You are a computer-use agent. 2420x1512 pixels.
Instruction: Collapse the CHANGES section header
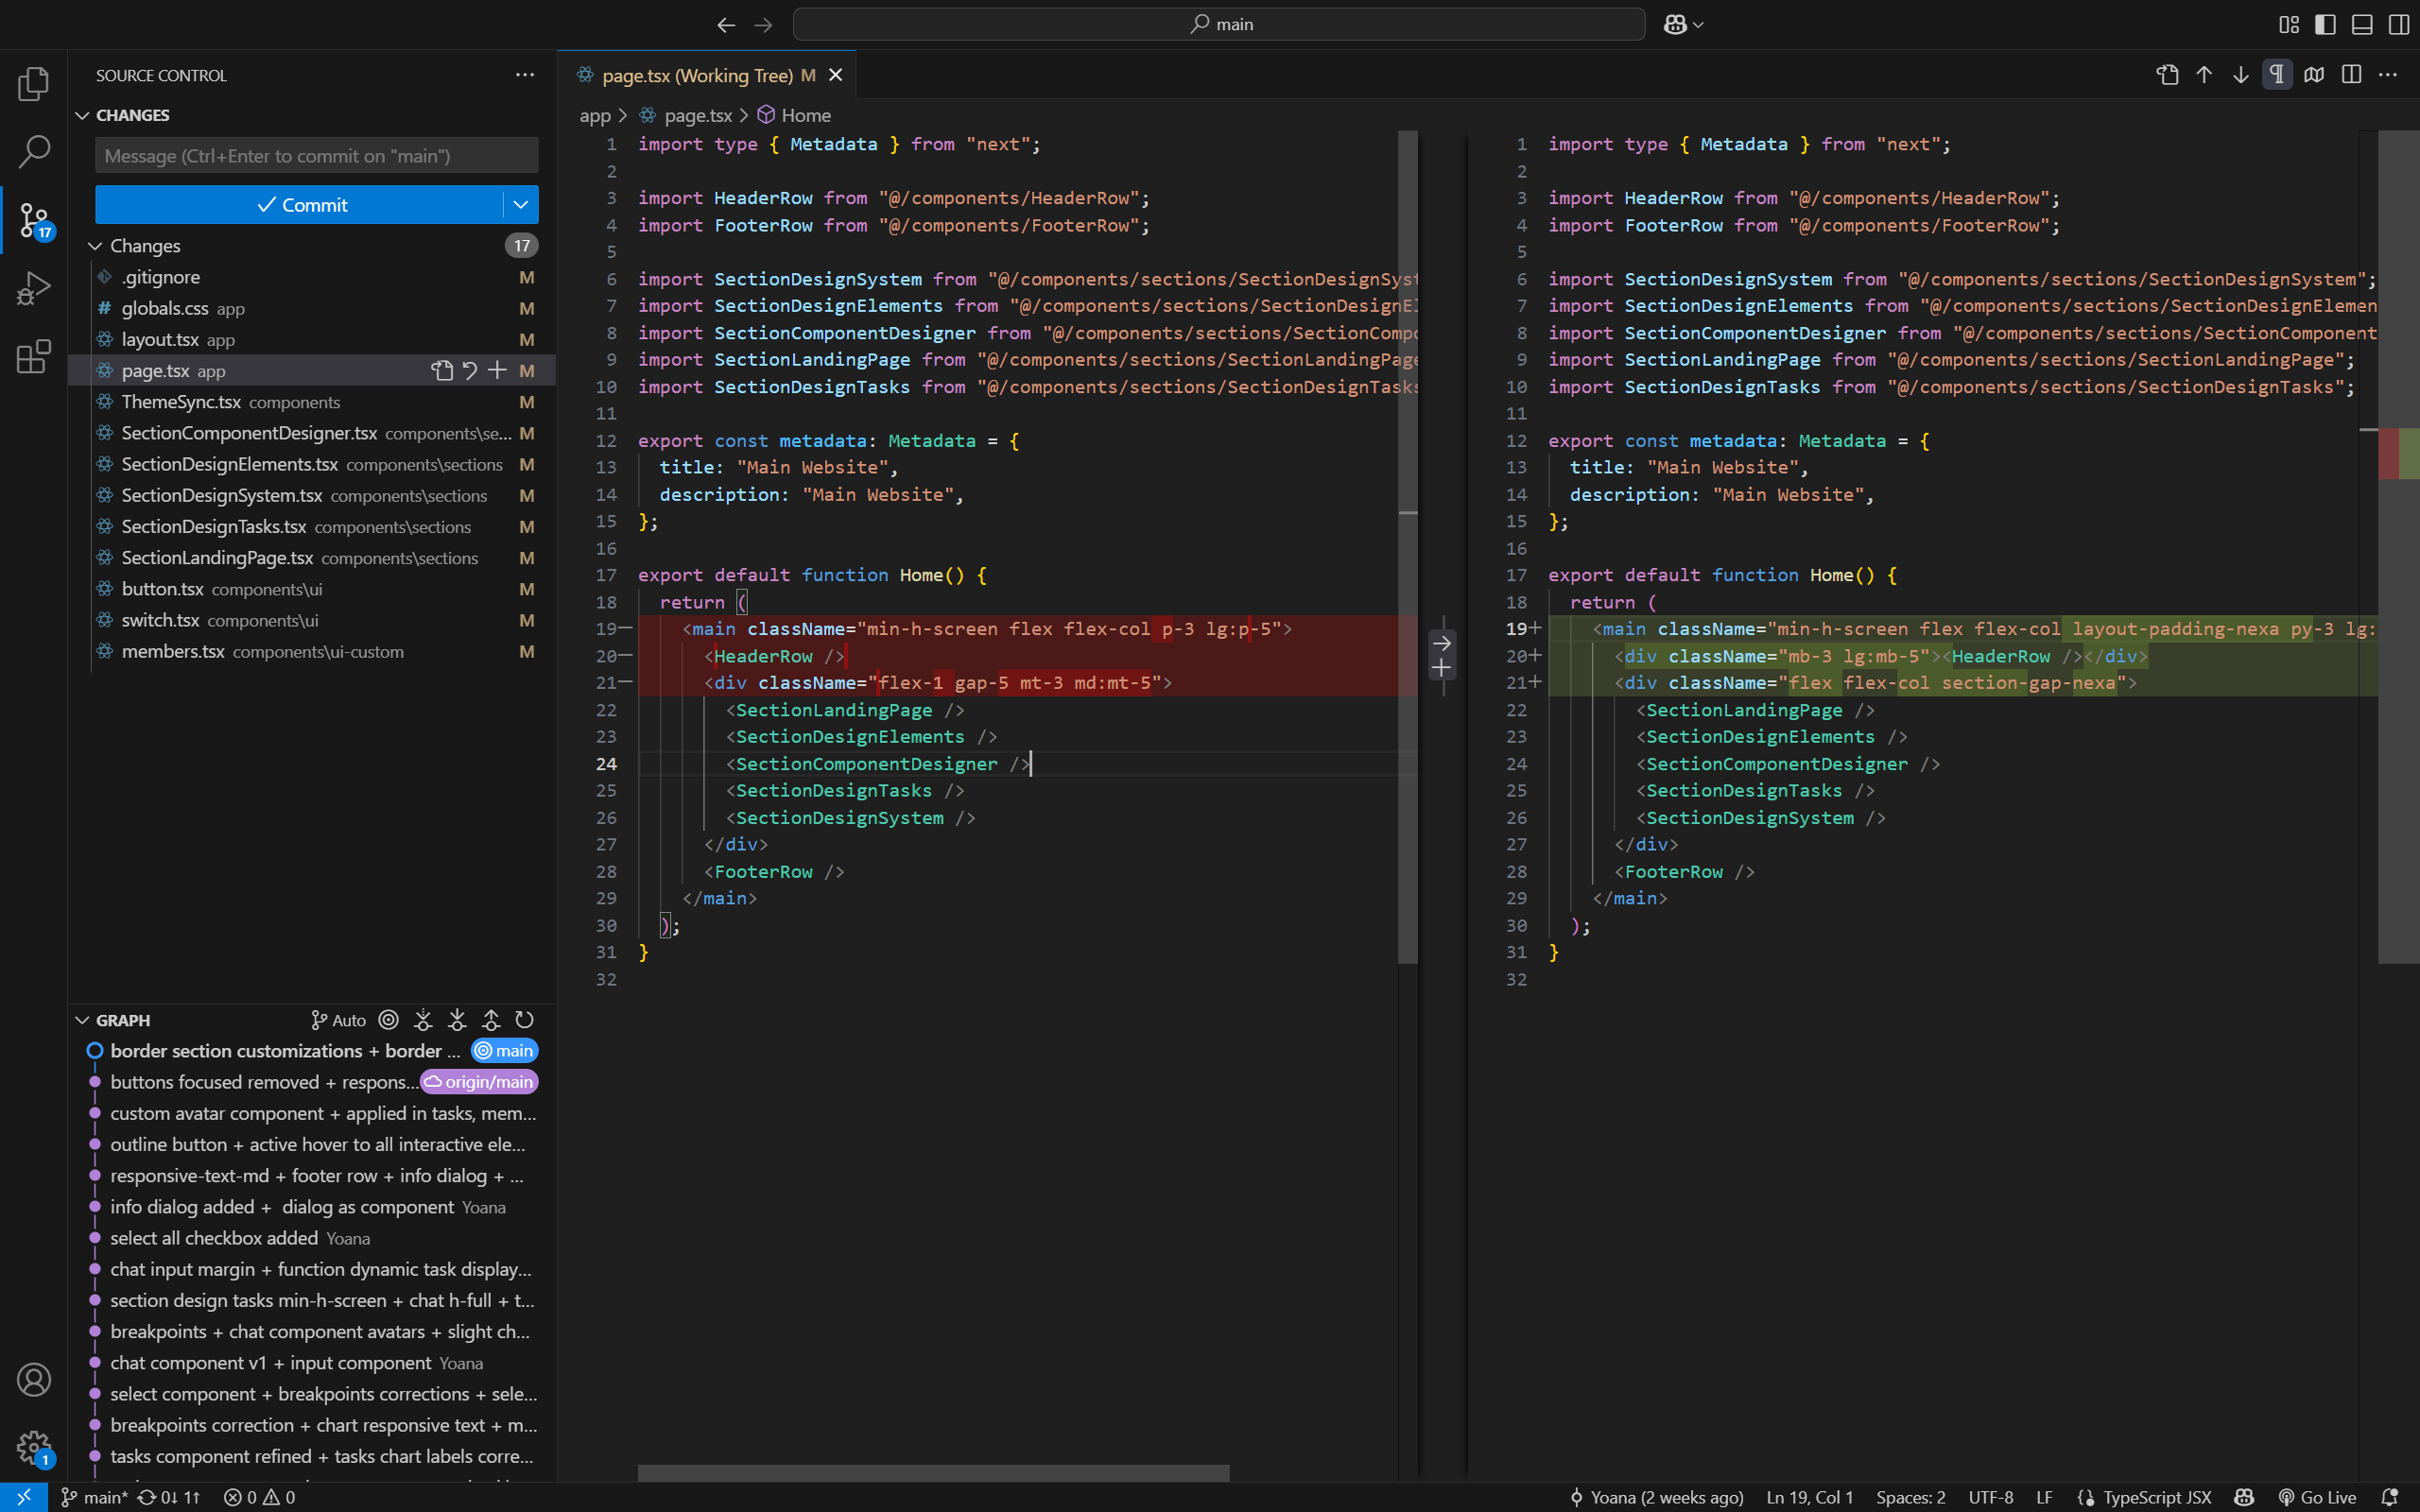(x=83, y=115)
